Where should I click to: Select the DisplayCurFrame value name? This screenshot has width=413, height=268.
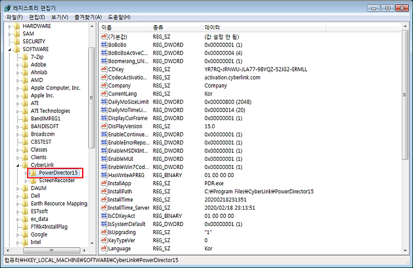coord(128,118)
